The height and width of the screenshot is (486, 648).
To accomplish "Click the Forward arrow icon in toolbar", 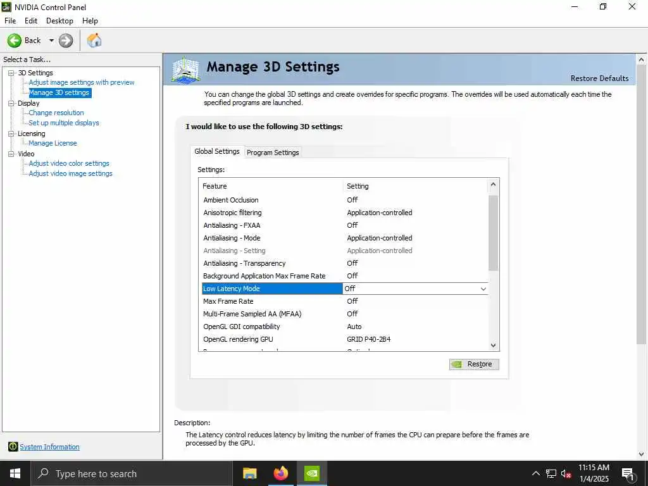I will click(66, 40).
